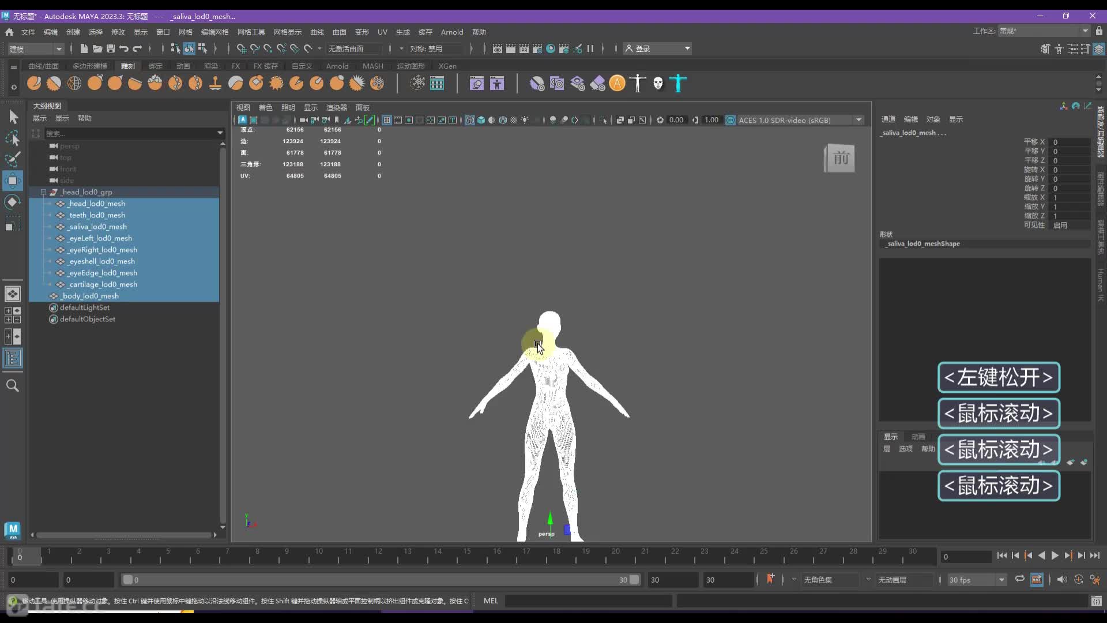Open the 工作区 workspace dropdown
The image size is (1107, 623).
point(1044,31)
